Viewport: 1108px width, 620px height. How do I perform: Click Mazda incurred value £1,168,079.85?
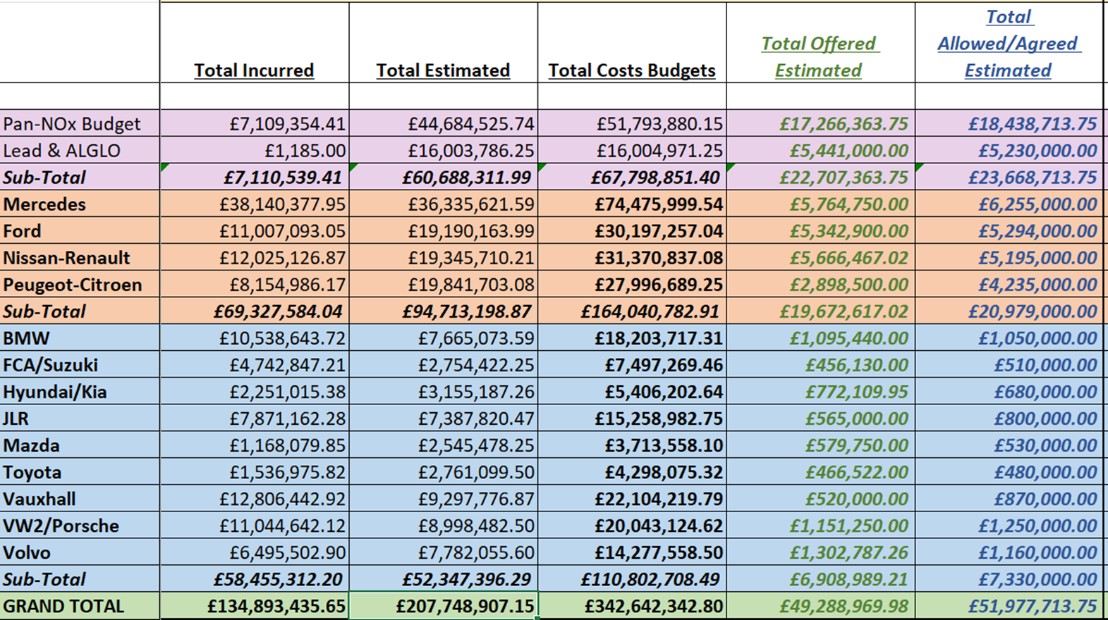[x=255, y=445]
